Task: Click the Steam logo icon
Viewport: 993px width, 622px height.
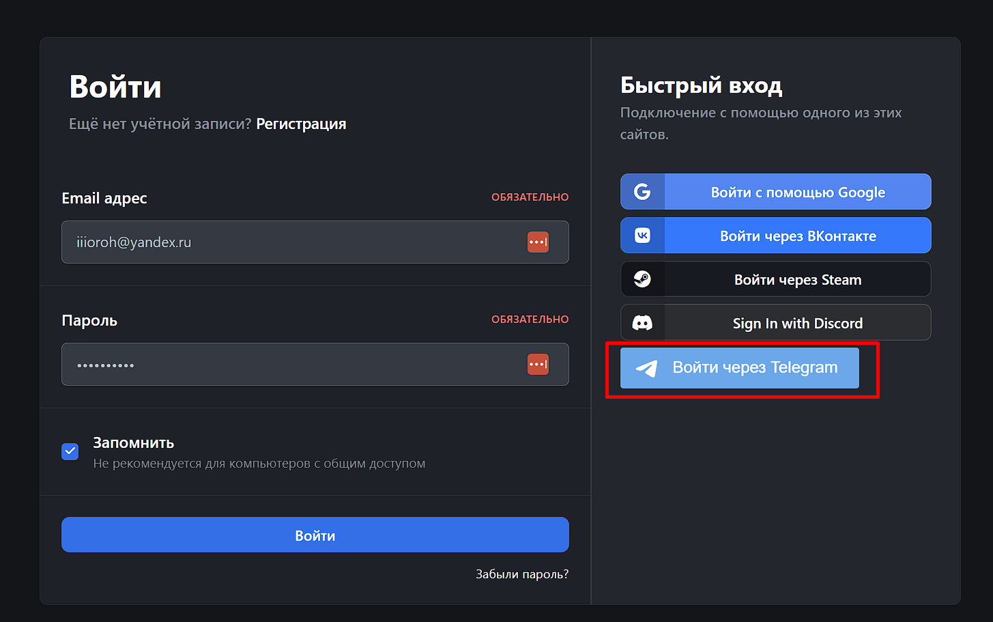Action: click(642, 279)
